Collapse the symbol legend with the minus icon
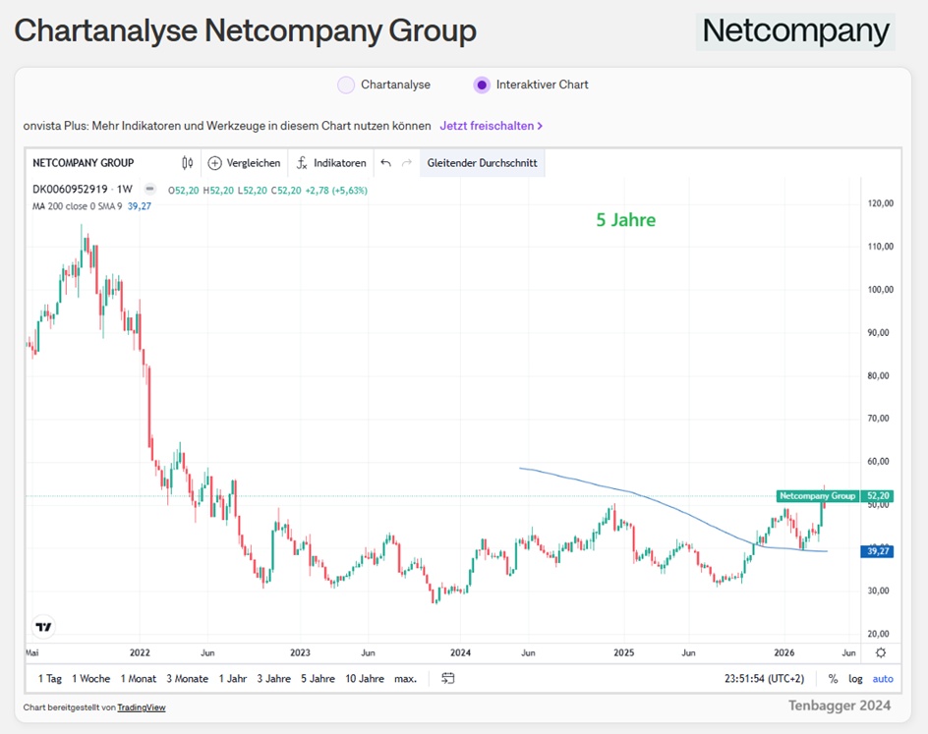Image resolution: width=928 pixels, height=734 pixels. tap(149, 189)
